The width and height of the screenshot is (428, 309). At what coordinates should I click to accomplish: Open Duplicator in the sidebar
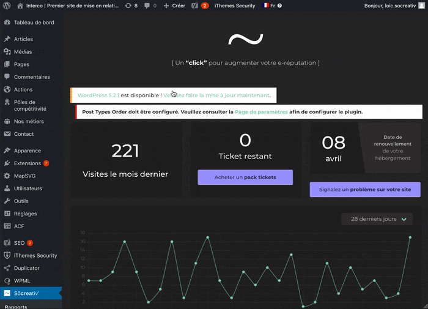tap(26, 268)
